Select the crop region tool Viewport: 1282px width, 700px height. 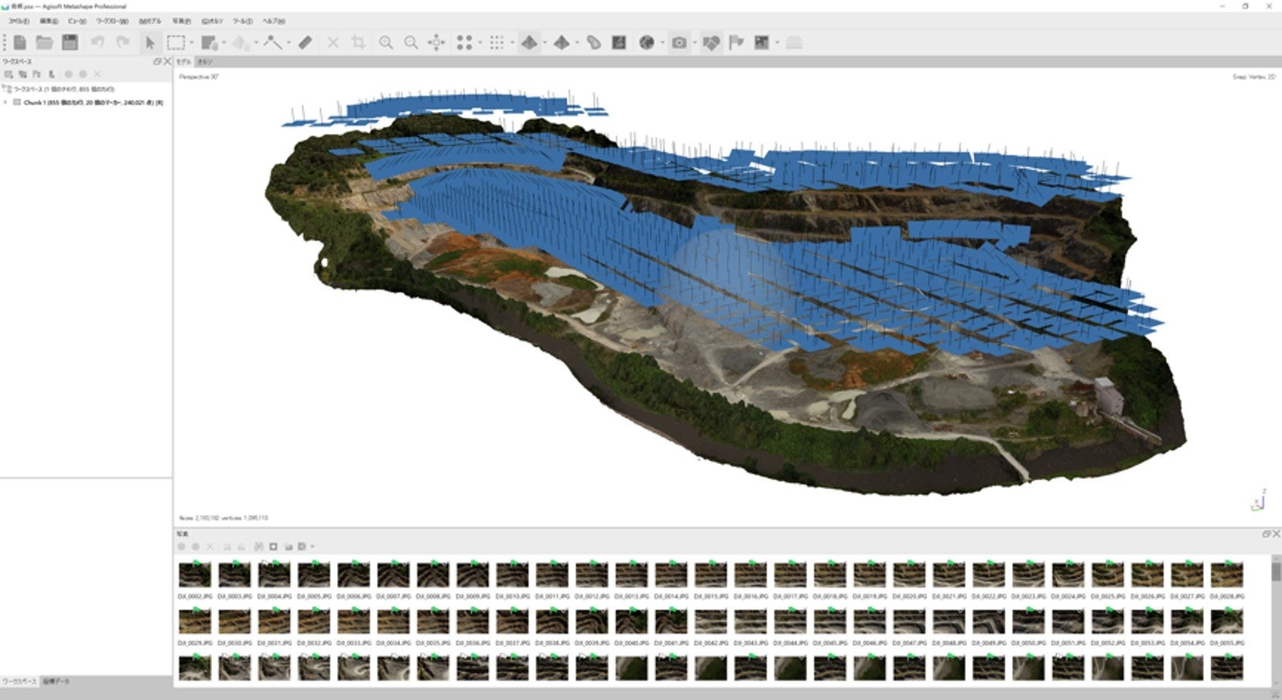(x=358, y=43)
